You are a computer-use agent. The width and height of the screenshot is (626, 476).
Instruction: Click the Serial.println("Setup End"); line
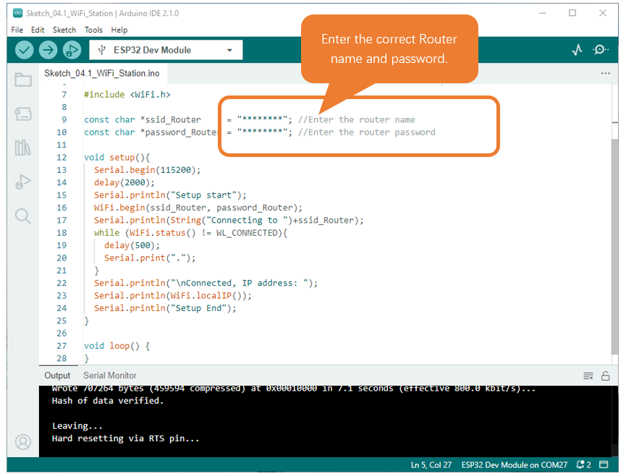165,308
